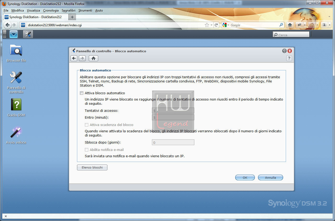Bookmark this page with the star icon
Image resolution: width=335 pixels, height=221 pixels.
(207, 25)
